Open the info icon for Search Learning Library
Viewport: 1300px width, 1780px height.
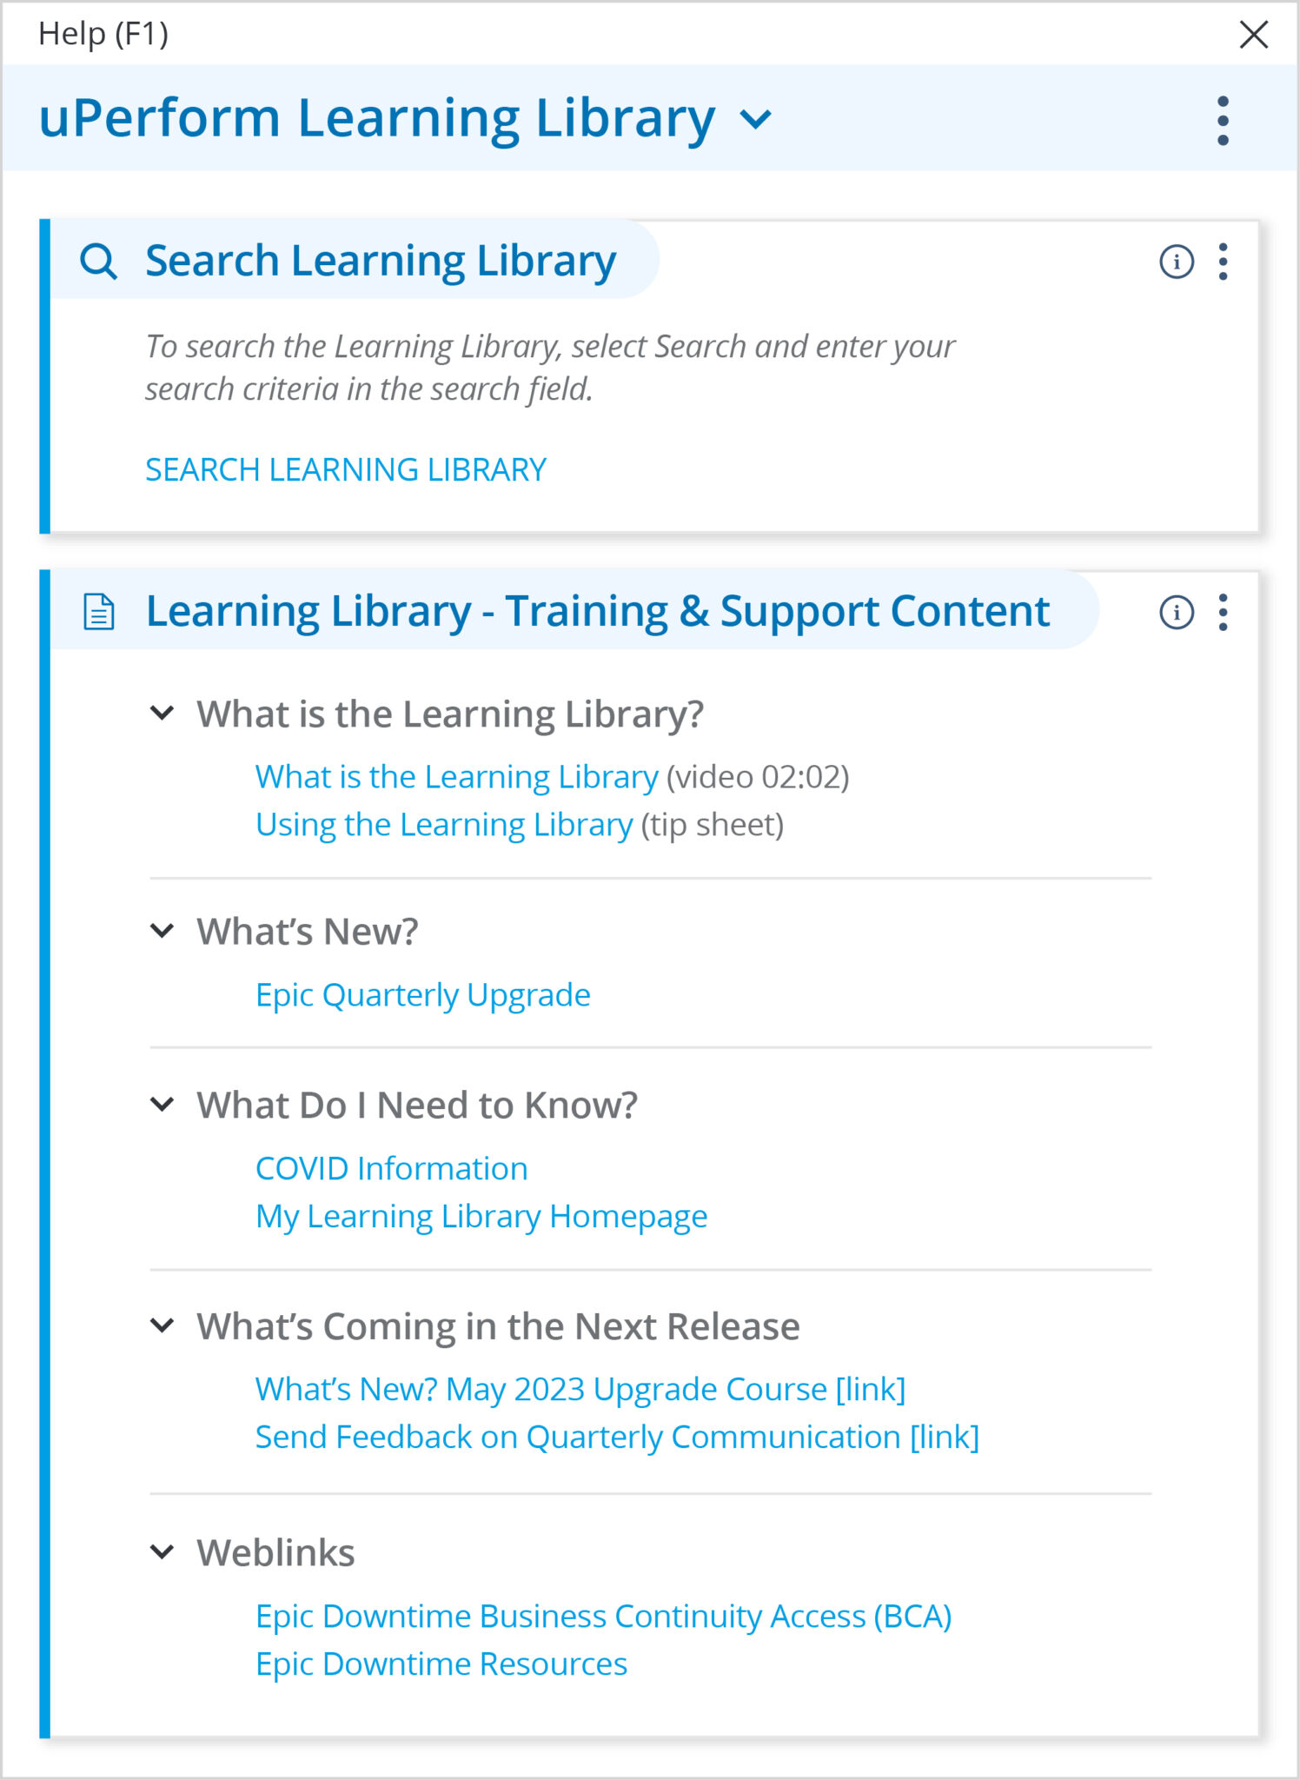click(x=1177, y=262)
